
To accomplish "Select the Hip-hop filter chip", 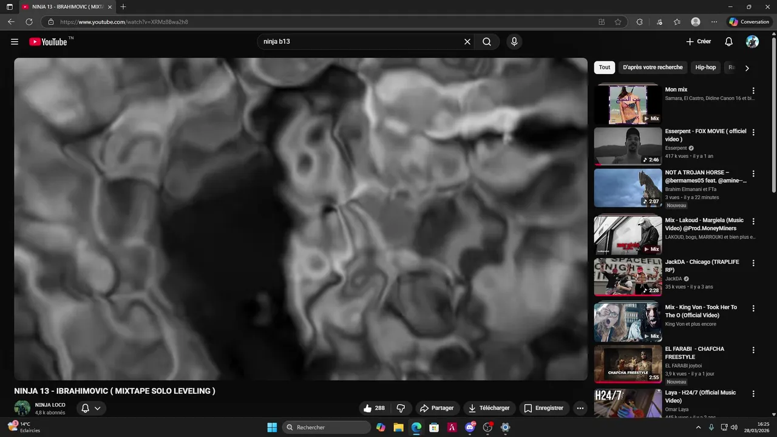I will [x=705, y=67].
